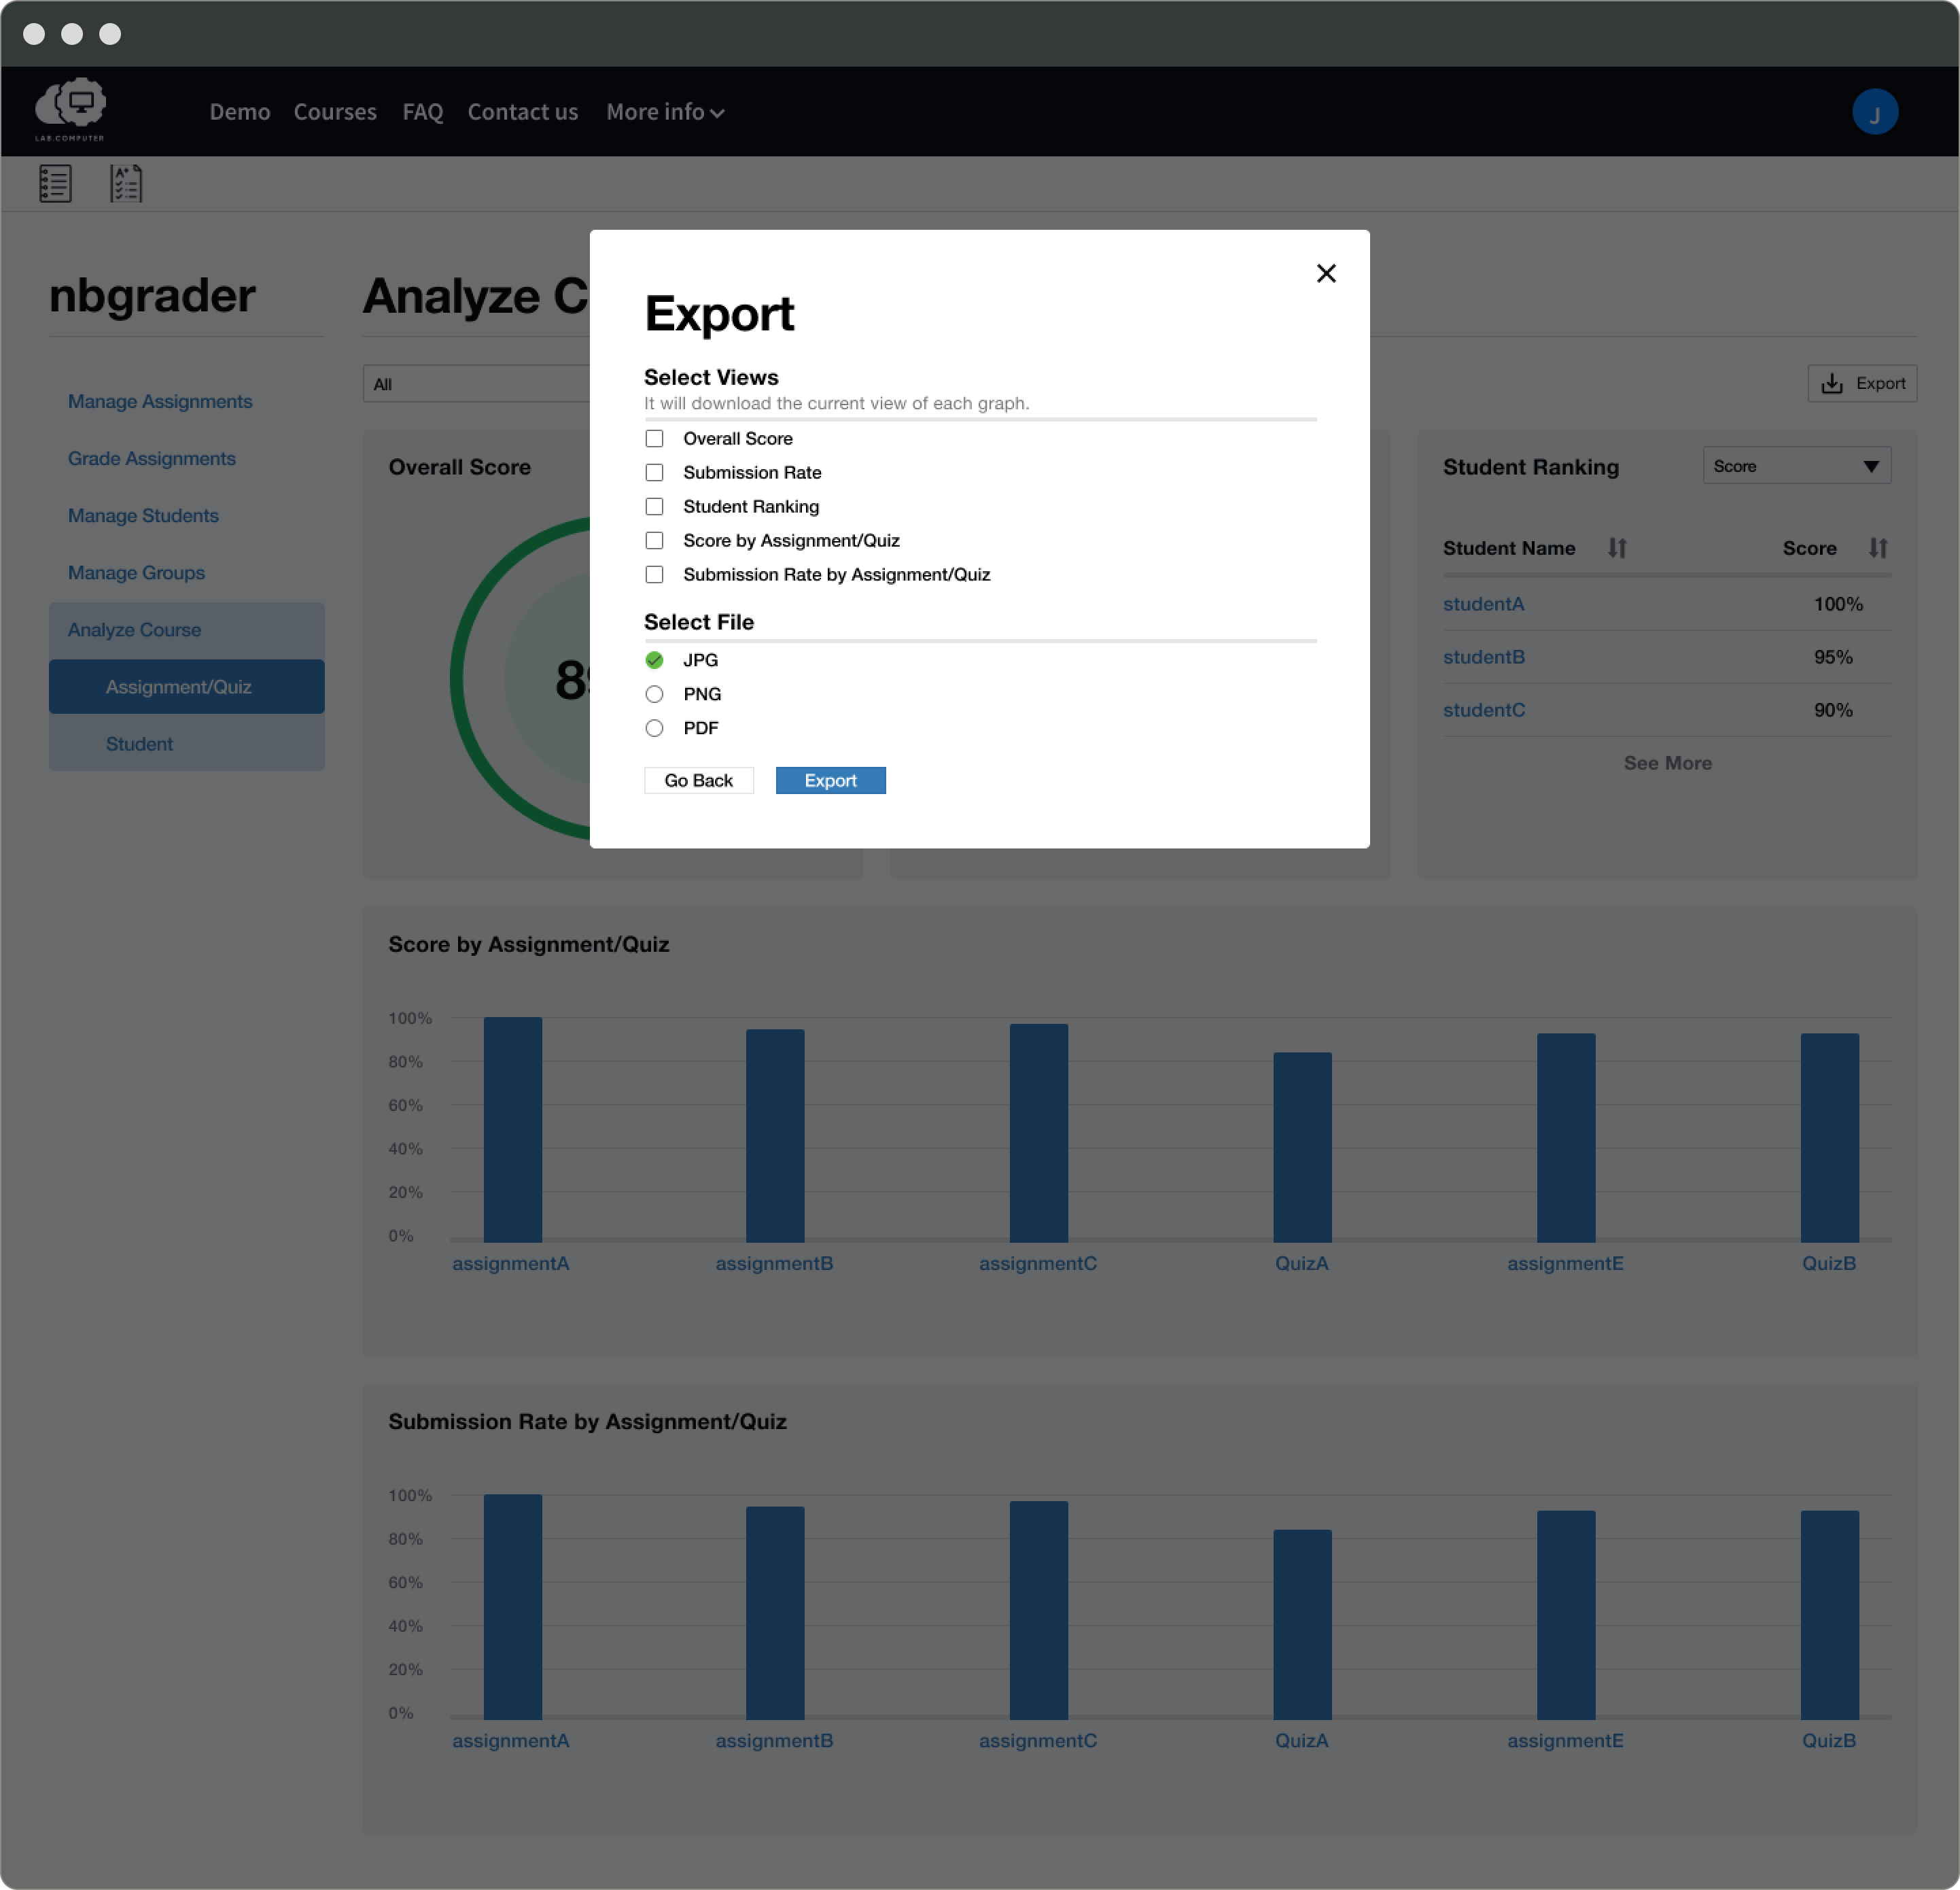This screenshot has width=1960, height=1890.
Task: Click QuizA label in Submission Rate chart
Action: tap(1302, 1741)
